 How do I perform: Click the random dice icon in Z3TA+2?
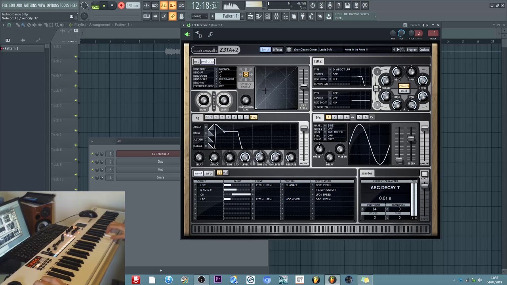coord(289,49)
